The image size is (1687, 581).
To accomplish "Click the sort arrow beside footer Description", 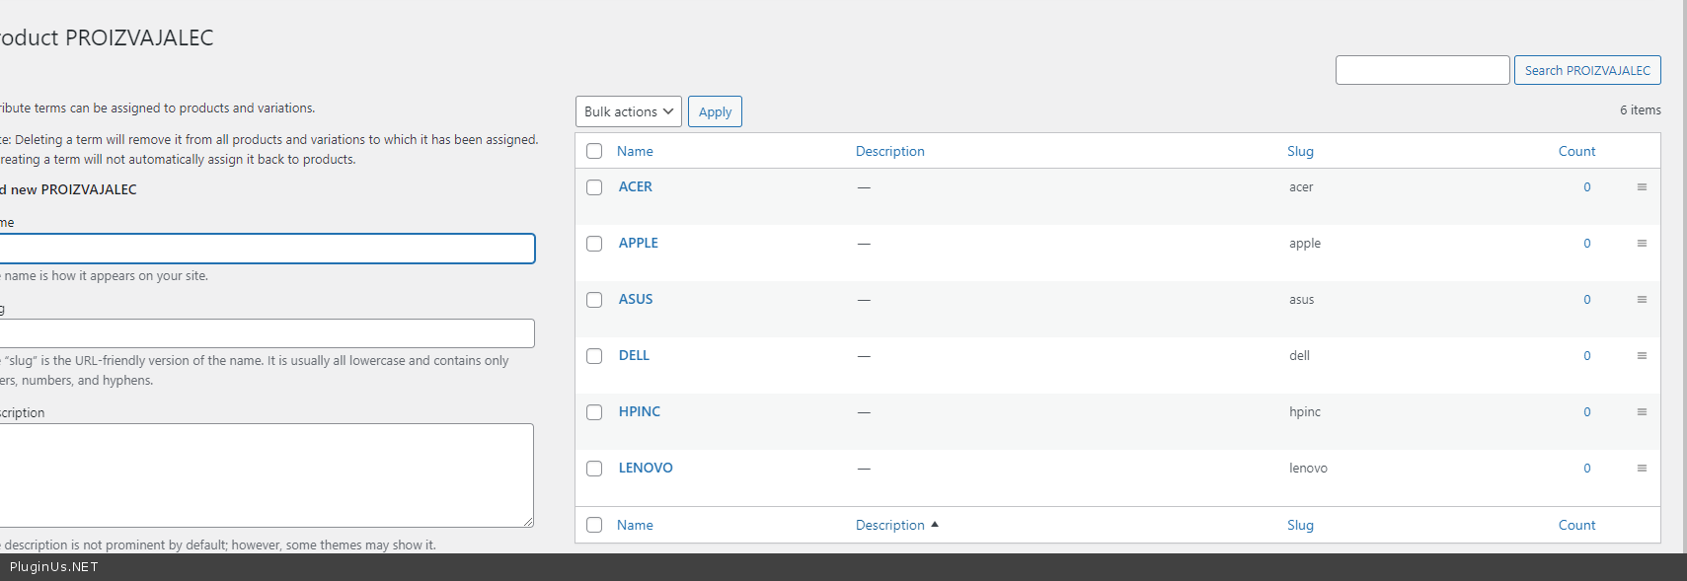I will pos(935,525).
